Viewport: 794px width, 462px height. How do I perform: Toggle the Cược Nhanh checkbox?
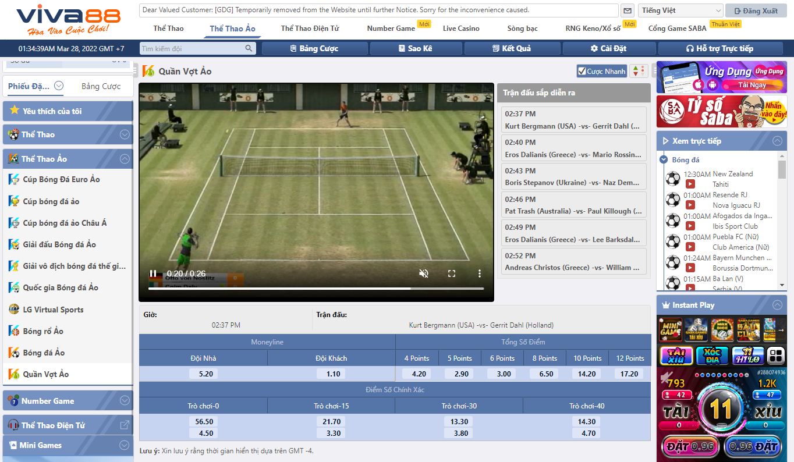[x=582, y=71]
